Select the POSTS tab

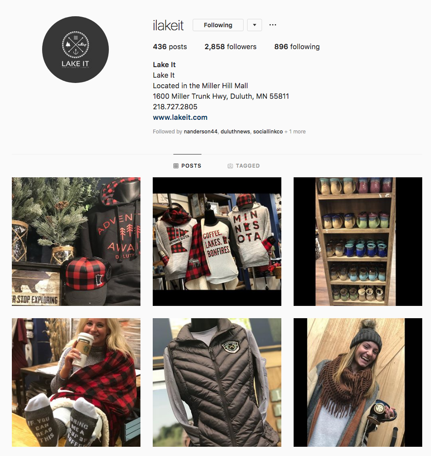(187, 166)
